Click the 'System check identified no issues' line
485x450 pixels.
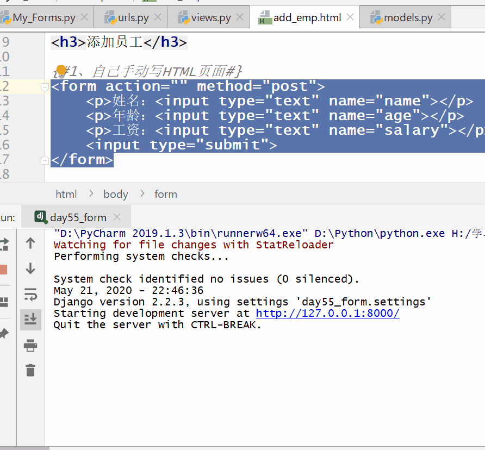pyautogui.click(x=206, y=279)
